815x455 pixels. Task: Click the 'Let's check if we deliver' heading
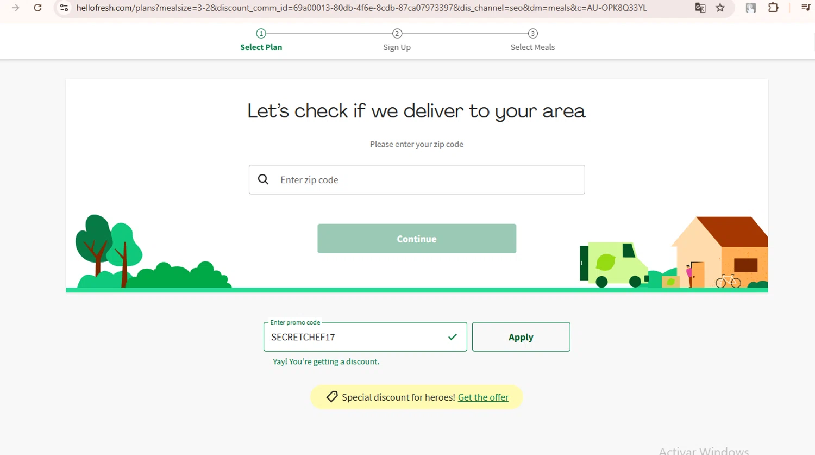[416, 111]
